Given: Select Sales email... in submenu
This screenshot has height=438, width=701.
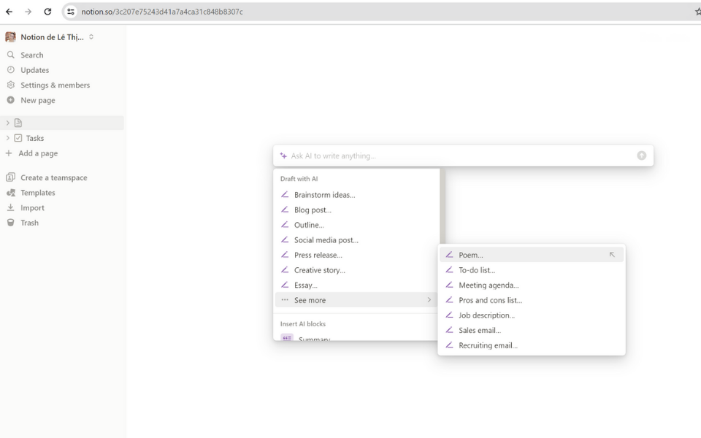Looking at the screenshot, I should tap(532, 330).
